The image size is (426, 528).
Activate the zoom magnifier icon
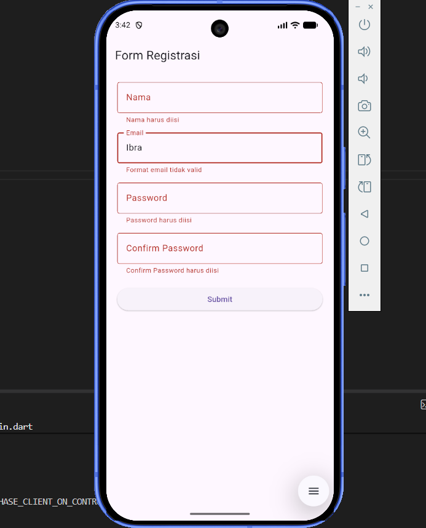(x=364, y=132)
